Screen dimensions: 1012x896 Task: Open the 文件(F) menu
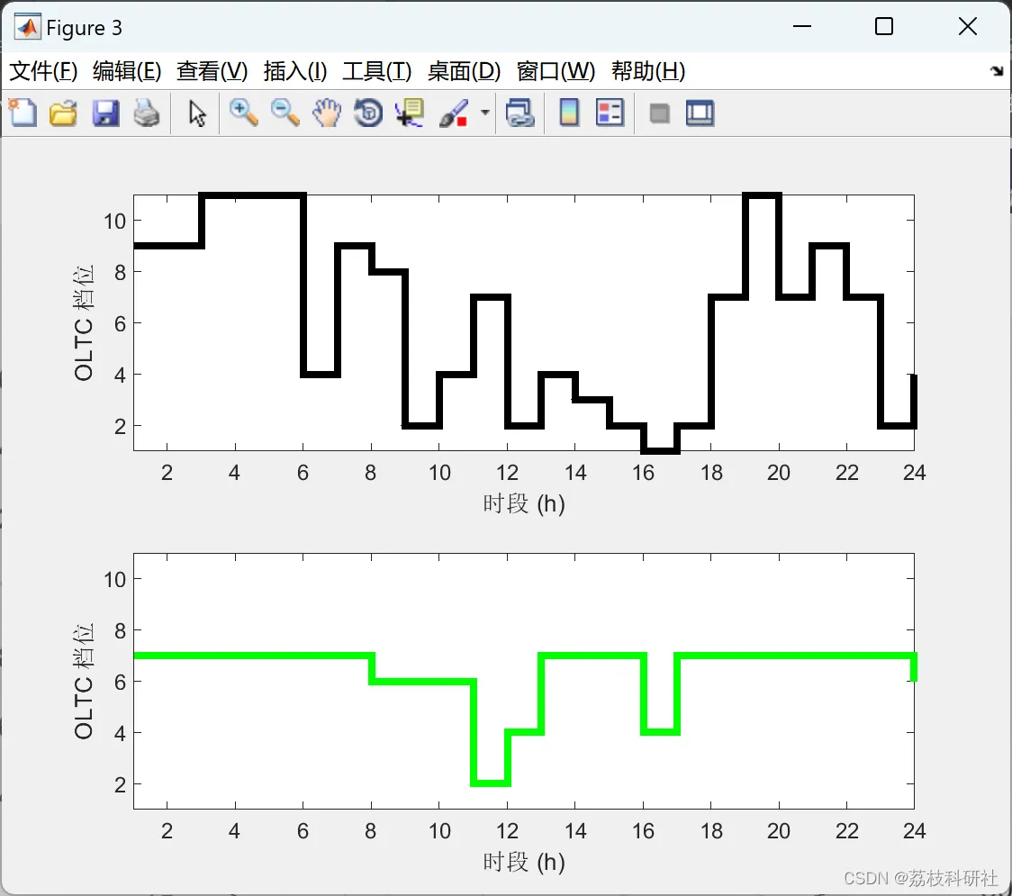[43, 71]
